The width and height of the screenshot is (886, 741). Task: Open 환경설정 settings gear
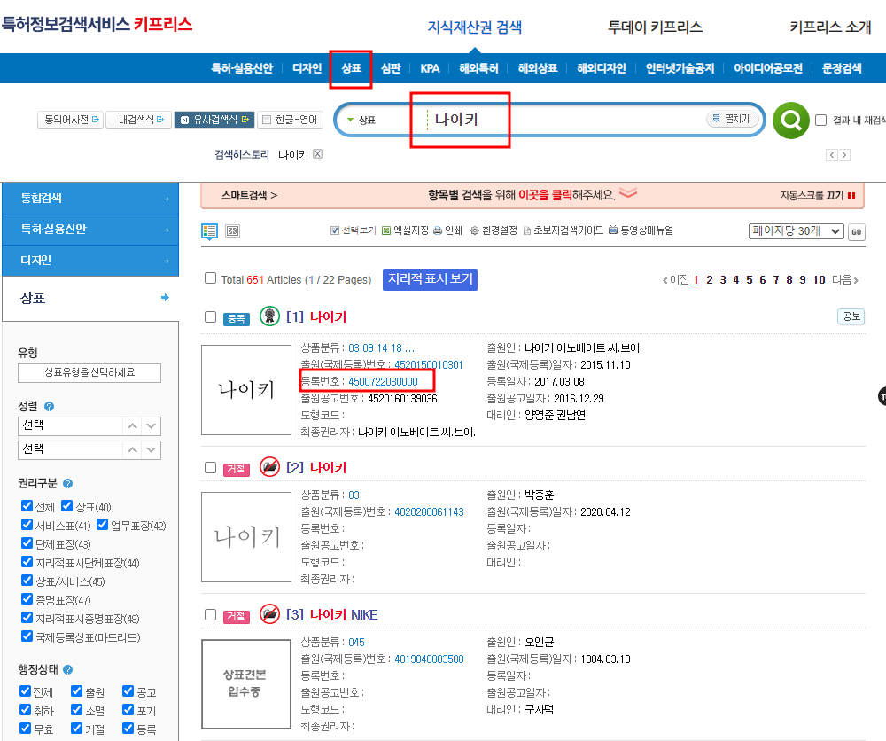point(475,230)
